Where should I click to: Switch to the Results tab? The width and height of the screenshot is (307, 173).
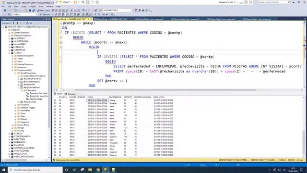(59, 94)
